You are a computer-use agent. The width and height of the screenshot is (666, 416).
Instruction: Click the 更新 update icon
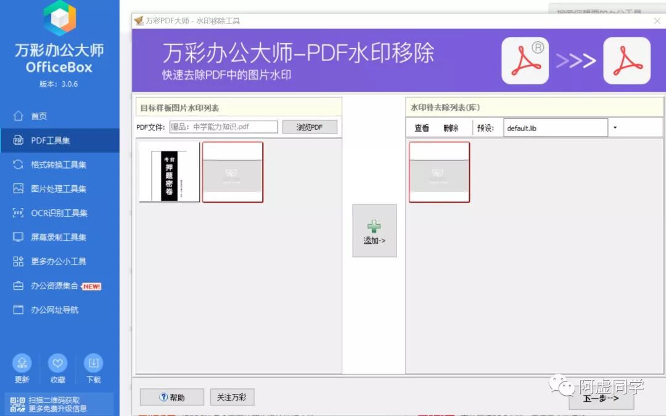[x=22, y=363]
